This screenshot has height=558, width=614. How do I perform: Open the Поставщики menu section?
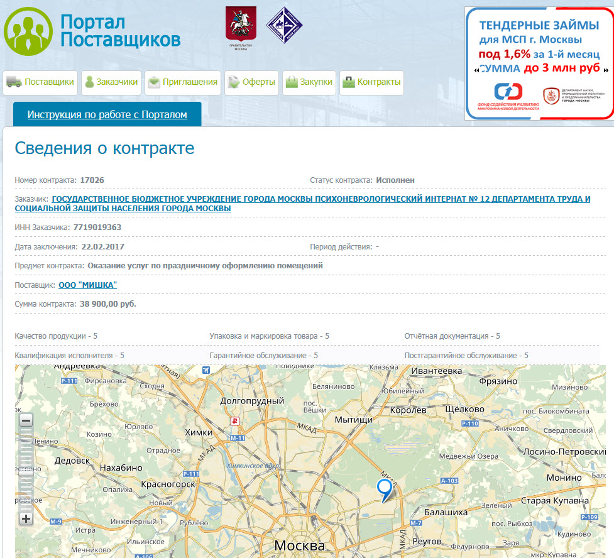click(41, 82)
